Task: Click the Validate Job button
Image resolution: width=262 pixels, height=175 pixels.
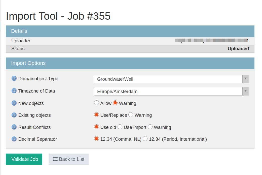Action: tap(24, 159)
